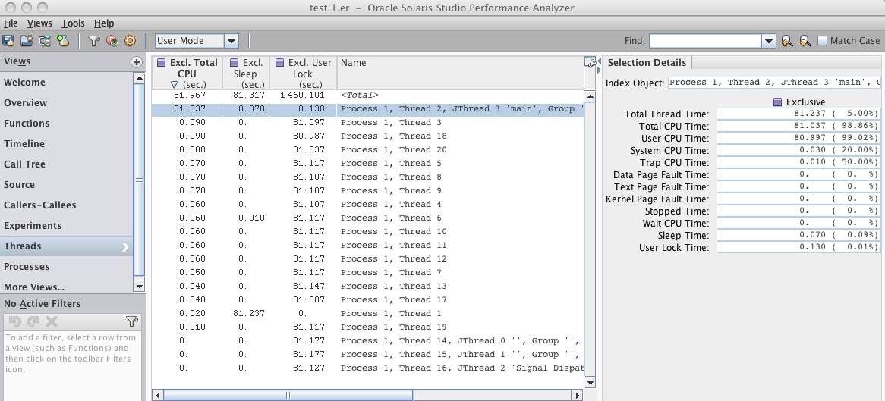Click the horizontal scroll left arrow
885x401 pixels.
pos(158,396)
